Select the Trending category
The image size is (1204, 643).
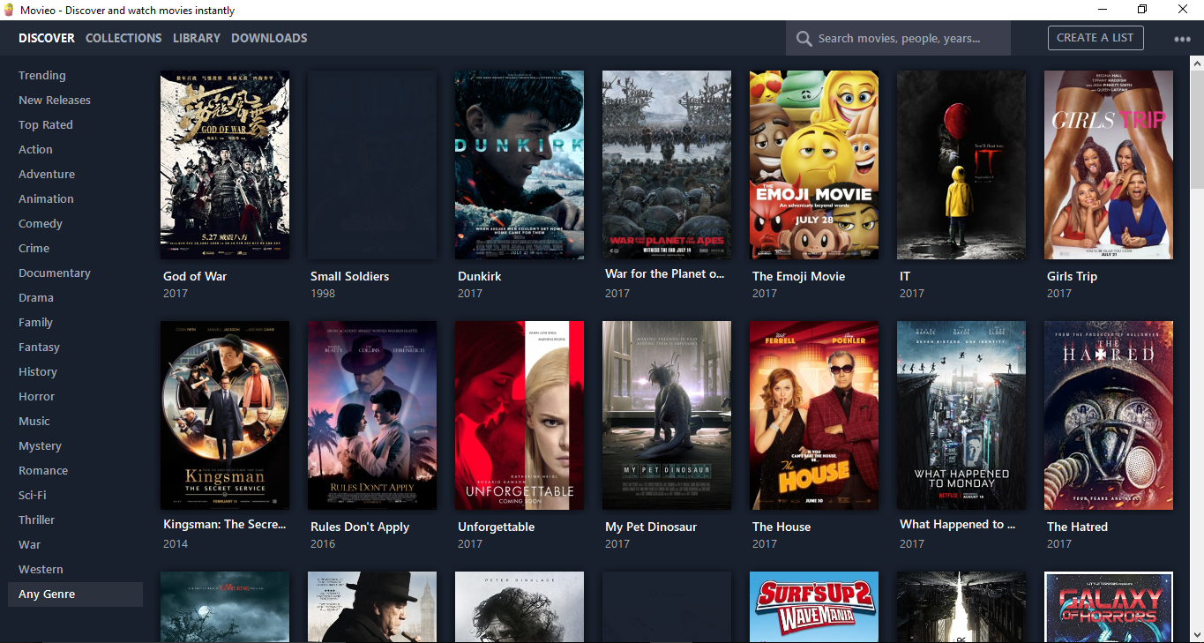[x=40, y=75]
